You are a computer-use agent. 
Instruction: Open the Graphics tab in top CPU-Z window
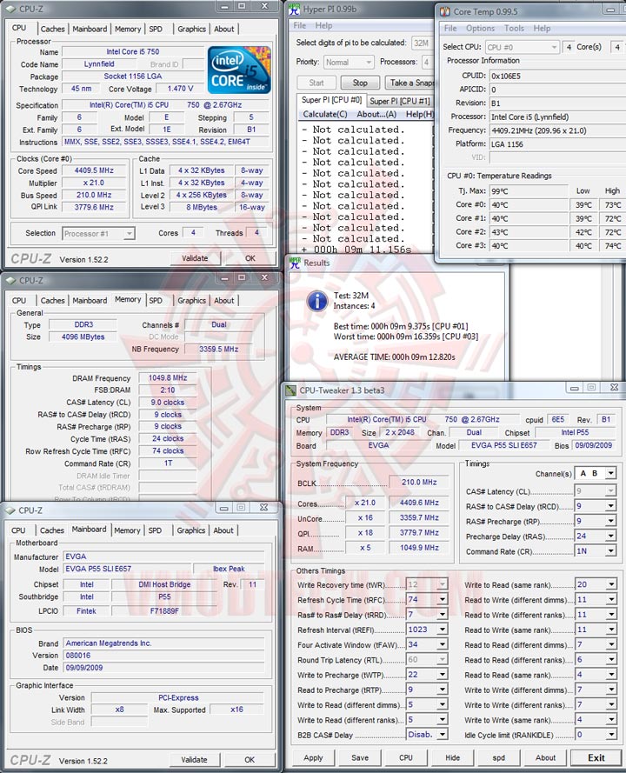pyautogui.click(x=192, y=29)
